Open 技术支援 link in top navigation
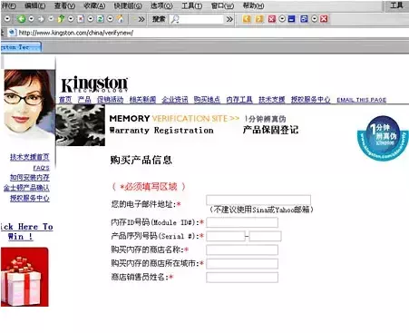This screenshot has width=409, height=333. (272, 100)
